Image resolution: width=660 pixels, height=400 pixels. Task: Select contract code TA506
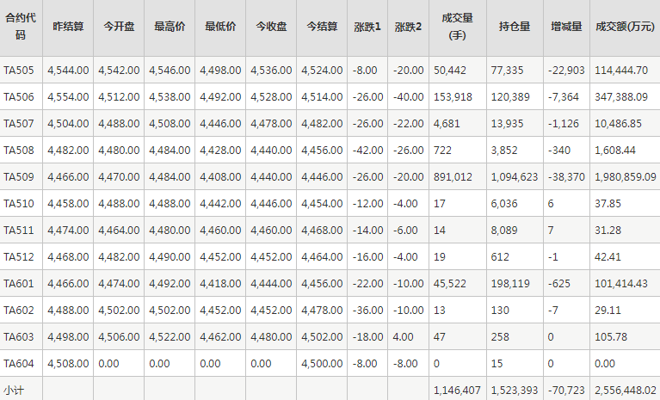pos(19,96)
